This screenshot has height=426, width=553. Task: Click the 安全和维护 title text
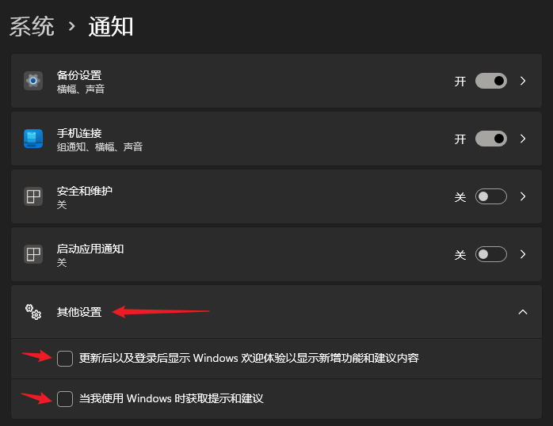click(x=85, y=191)
